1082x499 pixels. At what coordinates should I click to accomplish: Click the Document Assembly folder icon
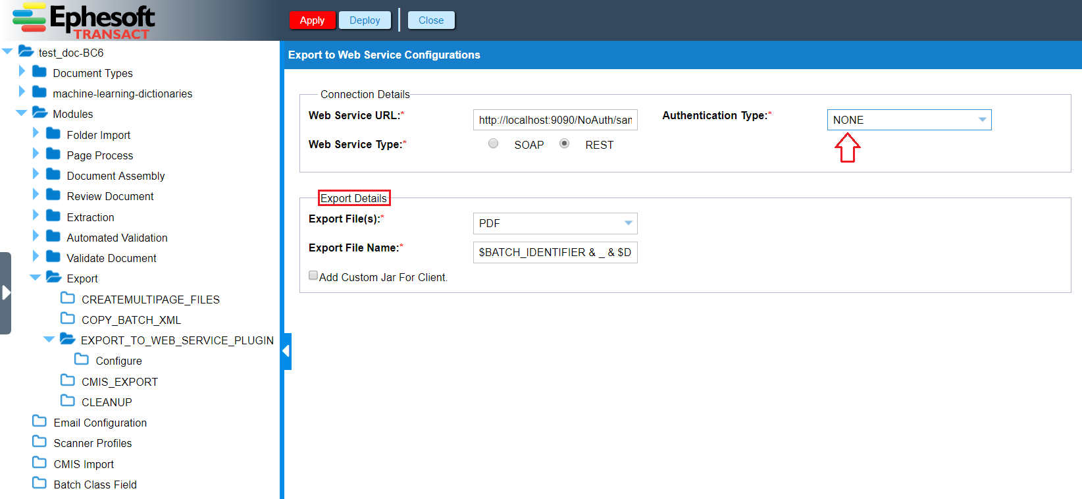click(53, 174)
